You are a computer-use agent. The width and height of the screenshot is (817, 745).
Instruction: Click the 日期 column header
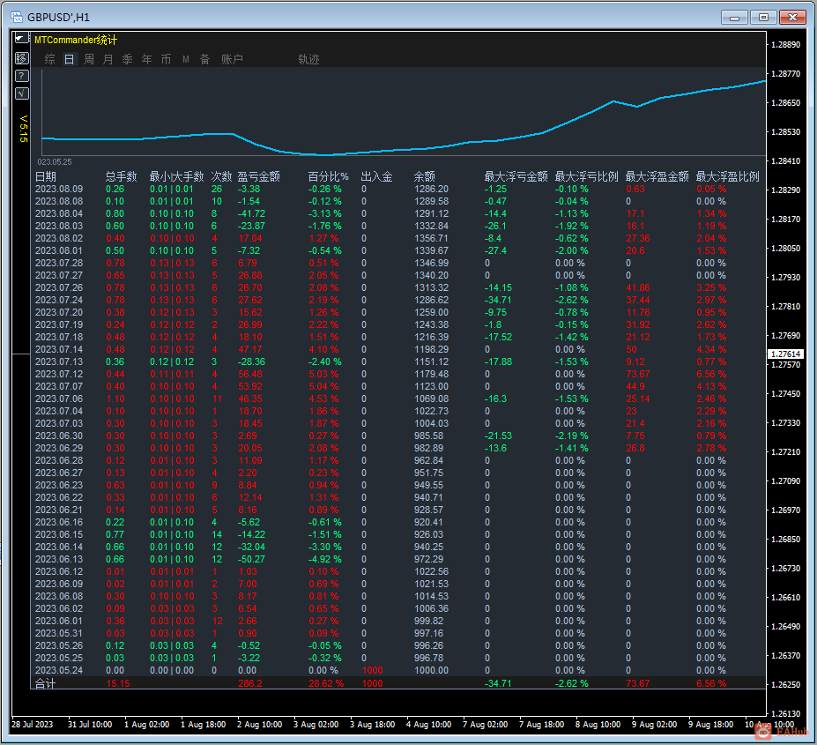pyautogui.click(x=46, y=176)
